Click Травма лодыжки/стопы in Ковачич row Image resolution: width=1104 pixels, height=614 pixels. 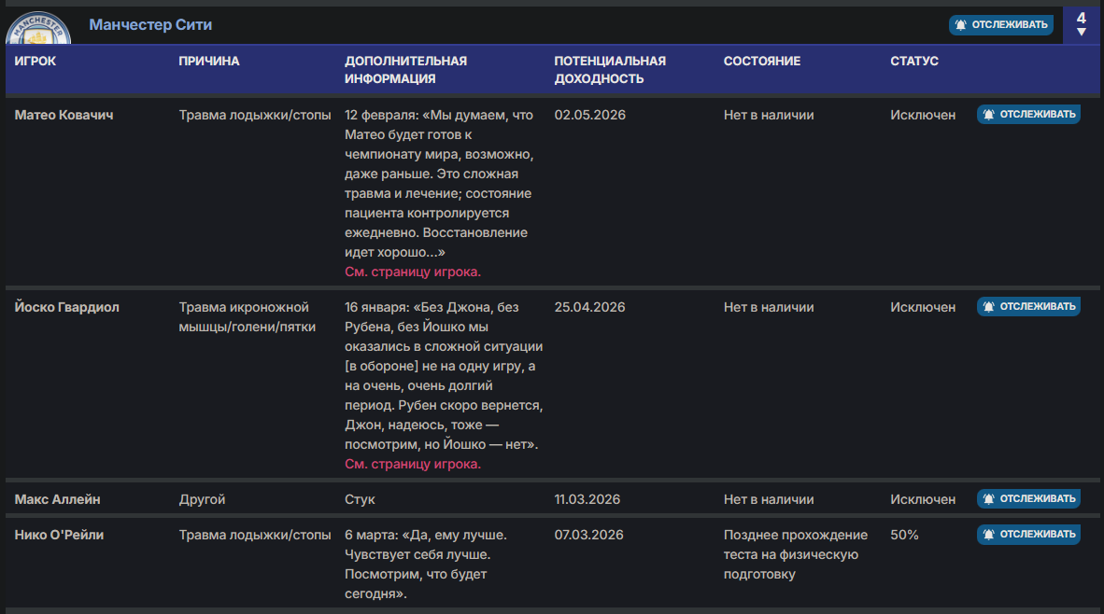tap(255, 115)
